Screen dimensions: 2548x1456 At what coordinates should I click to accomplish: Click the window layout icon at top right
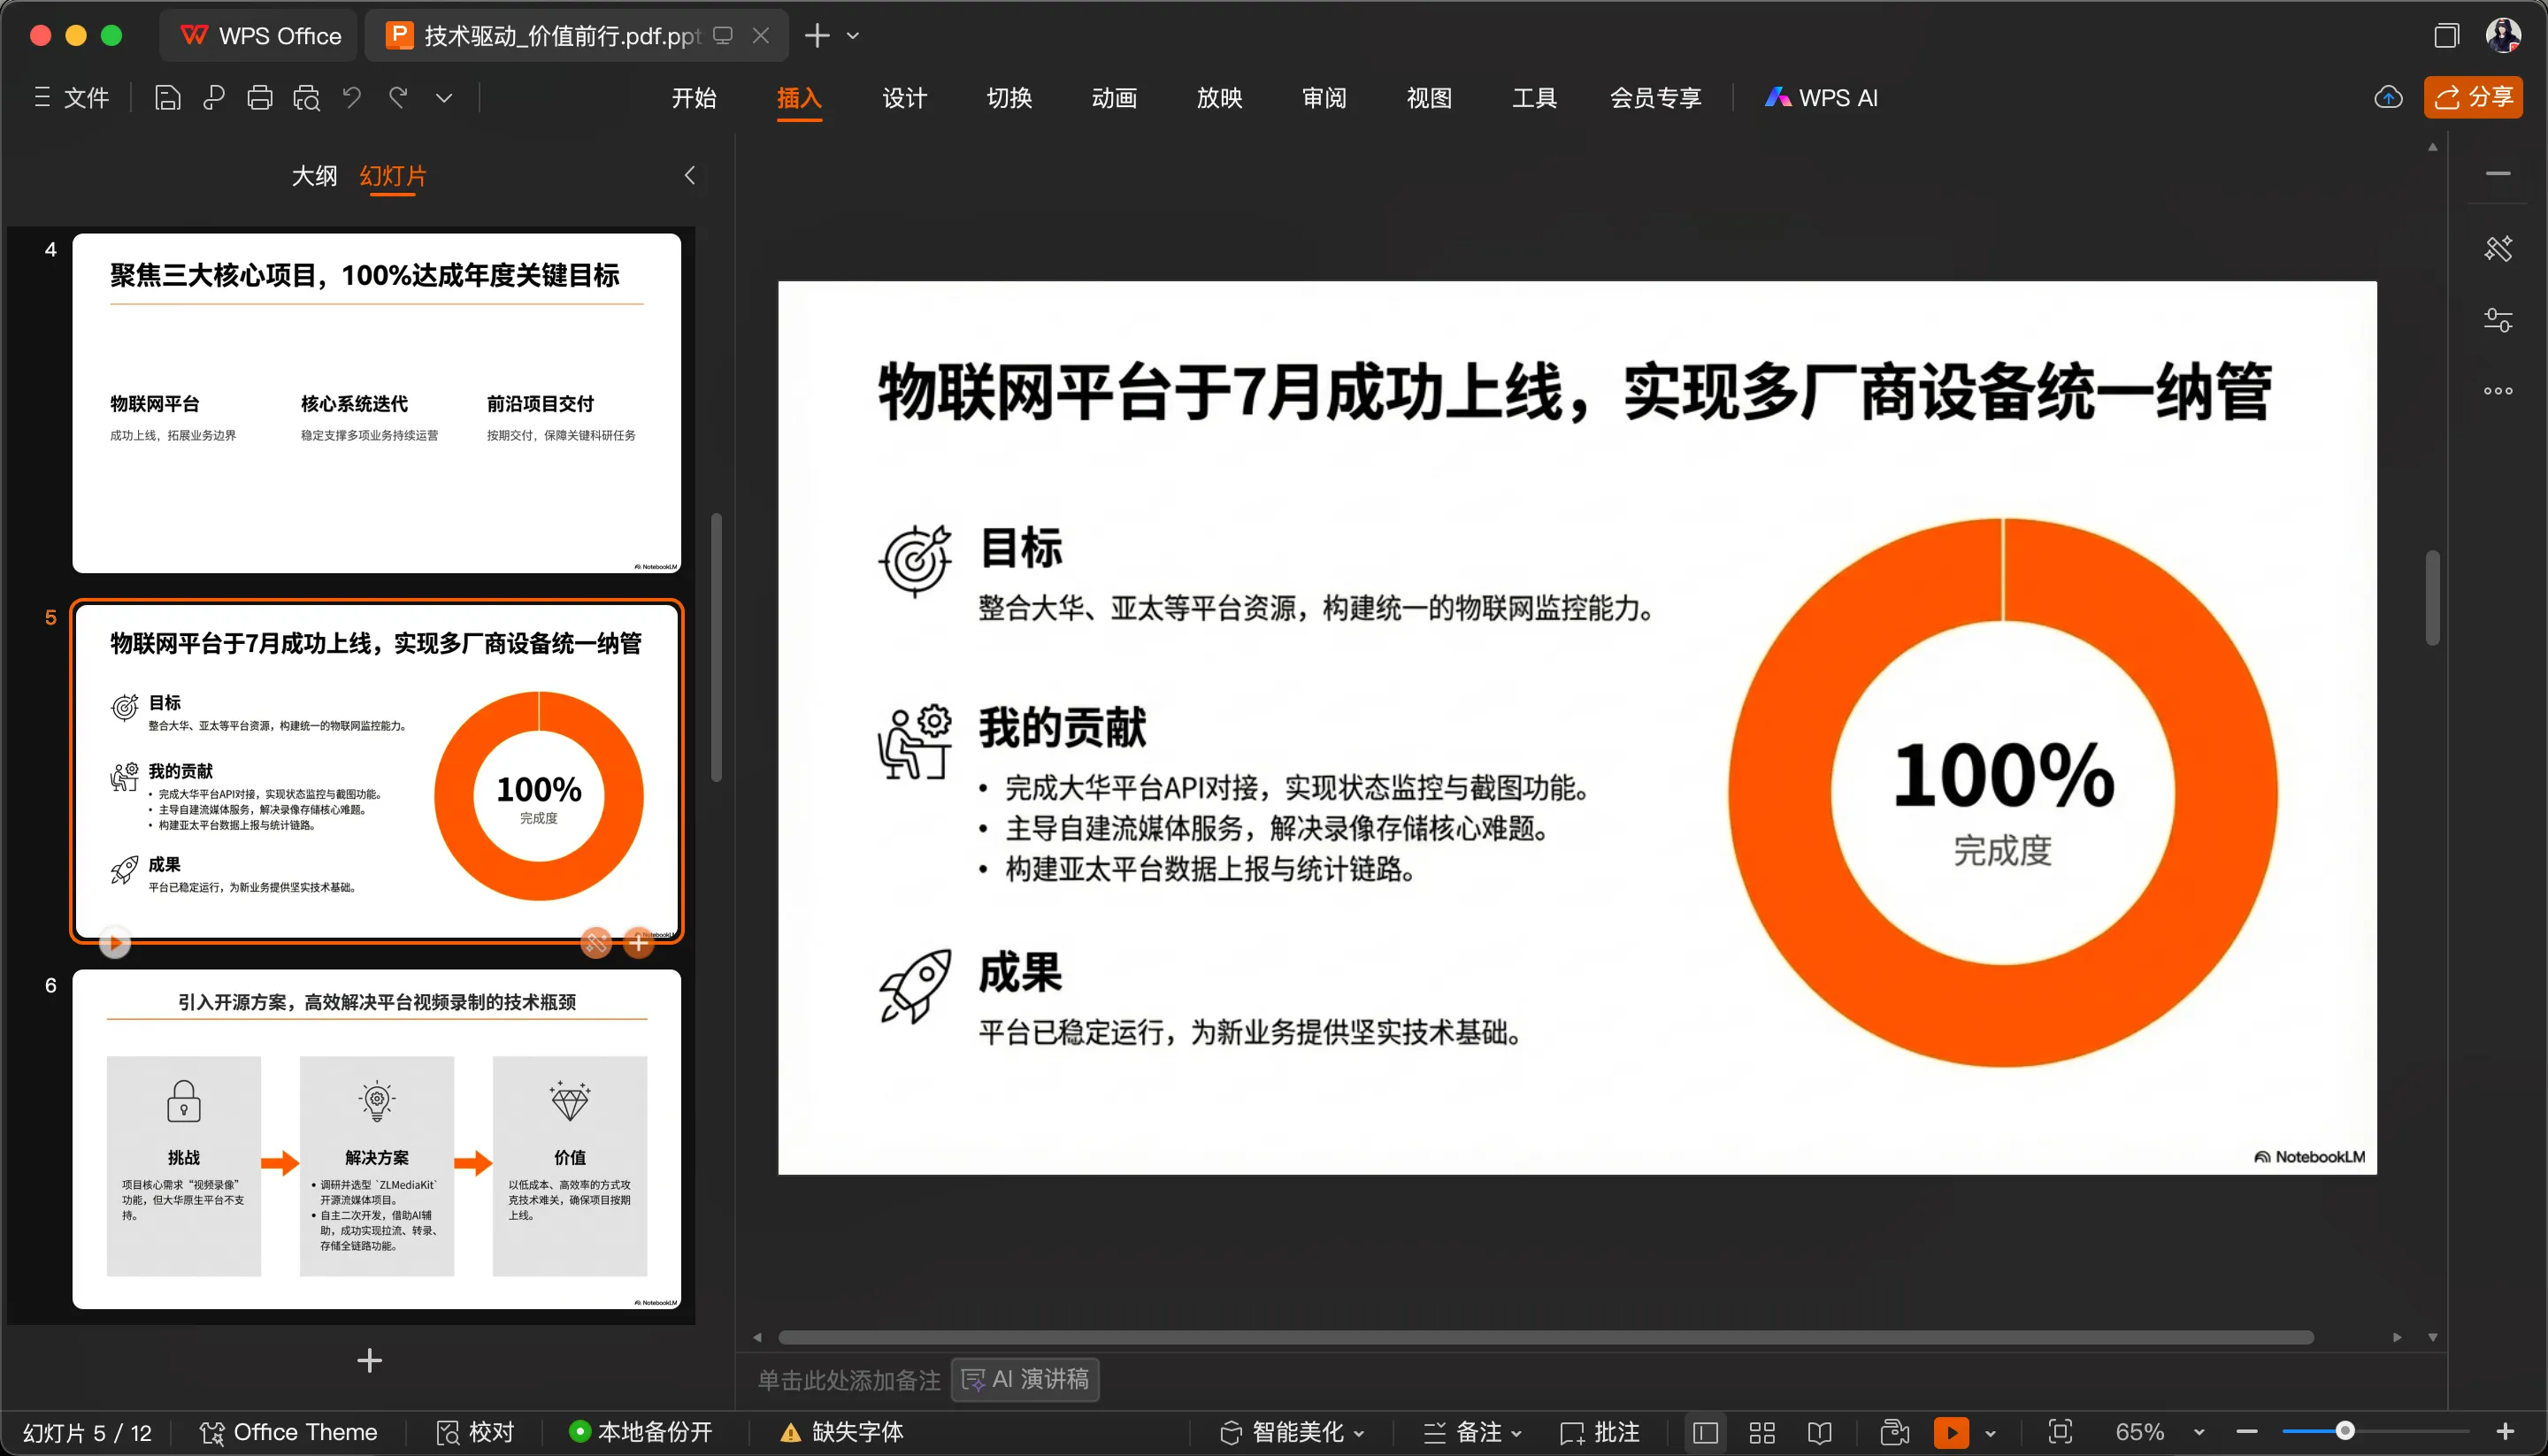[x=2446, y=36]
